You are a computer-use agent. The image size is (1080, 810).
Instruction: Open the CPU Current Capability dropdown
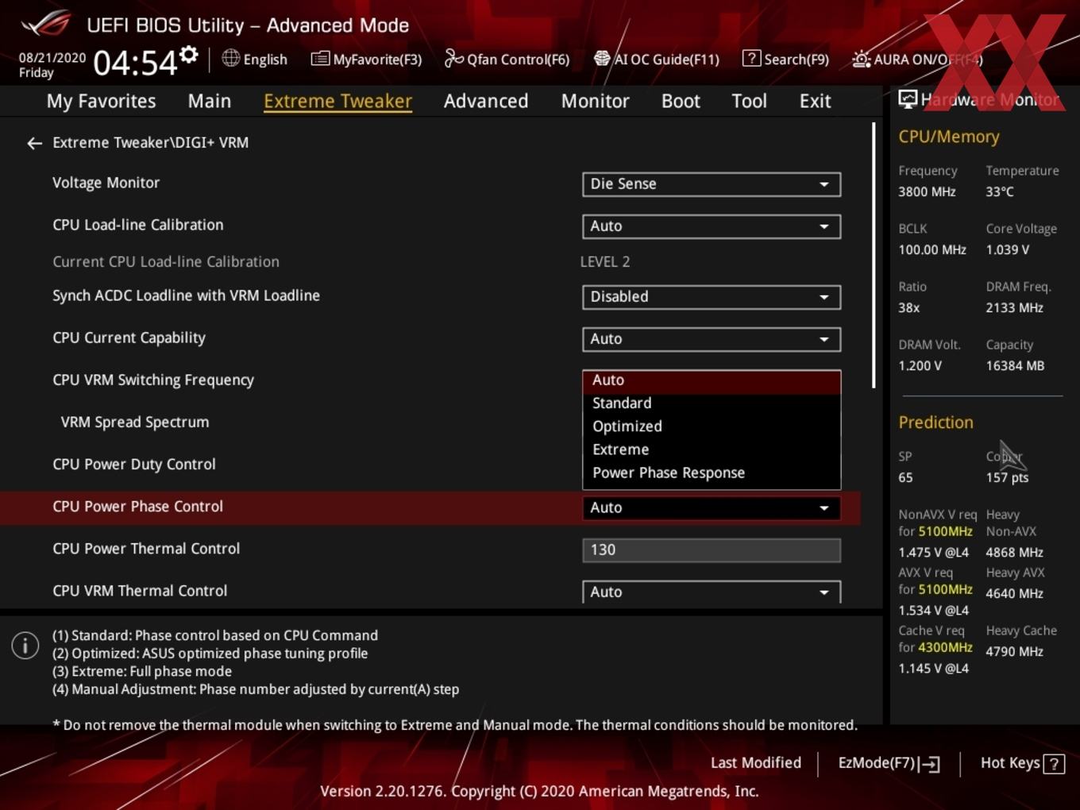712,339
